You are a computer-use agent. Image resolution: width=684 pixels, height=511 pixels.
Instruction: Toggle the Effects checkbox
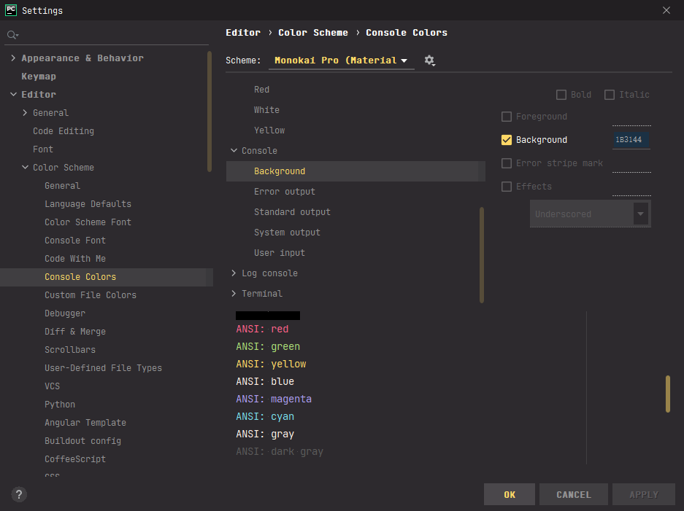coord(507,187)
